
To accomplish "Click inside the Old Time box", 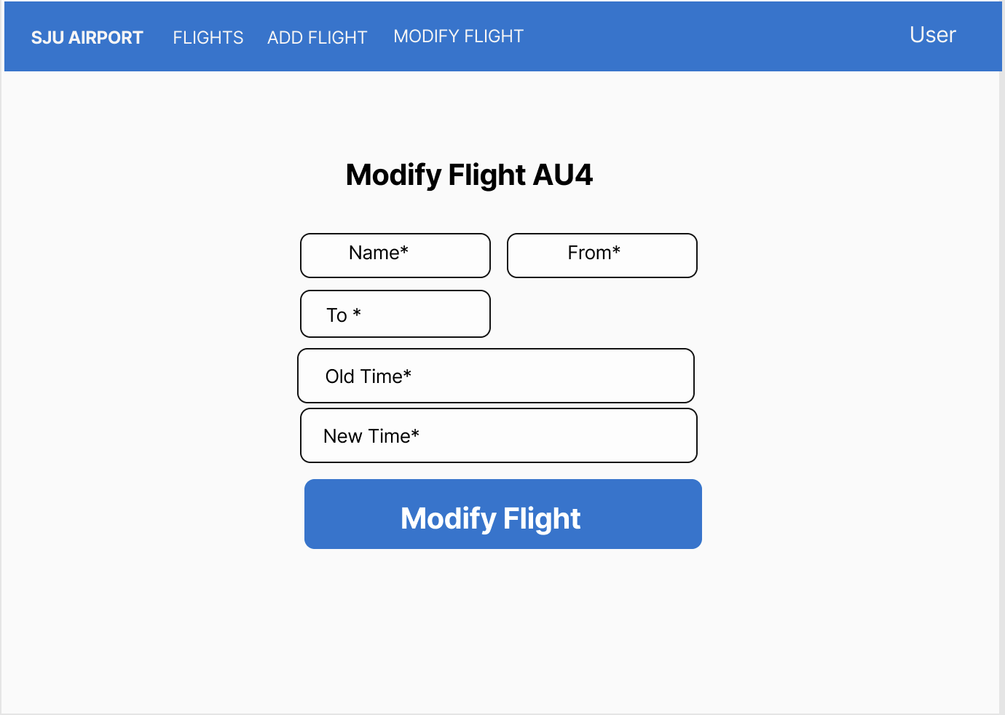I will click(496, 376).
